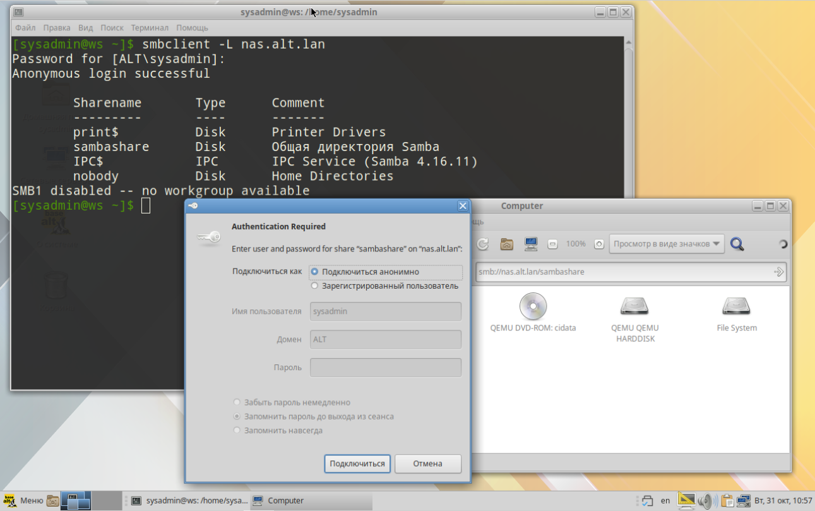Reset zoom via the 100% label
Viewport: 815px width, 511px height.
pos(576,244)
